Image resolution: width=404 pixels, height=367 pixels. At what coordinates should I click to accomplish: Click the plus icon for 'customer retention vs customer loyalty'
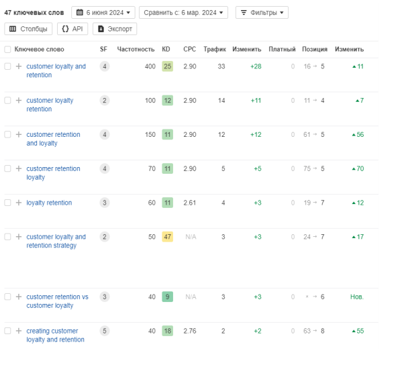click(x=19, y=297)
